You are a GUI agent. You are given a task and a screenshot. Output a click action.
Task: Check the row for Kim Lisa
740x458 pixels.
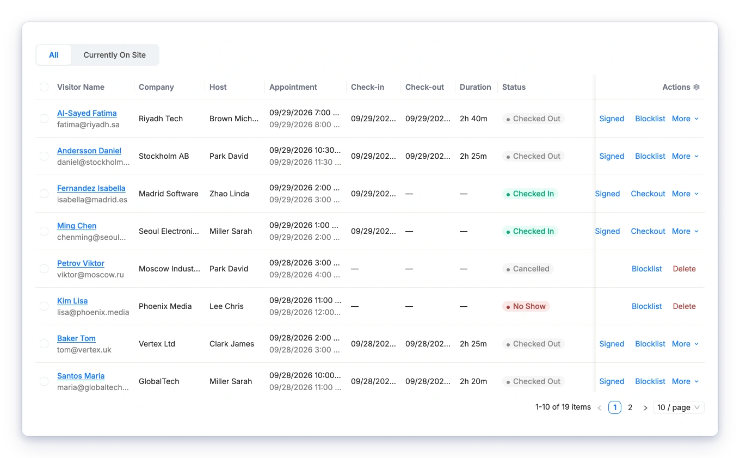tap(44, 306)
